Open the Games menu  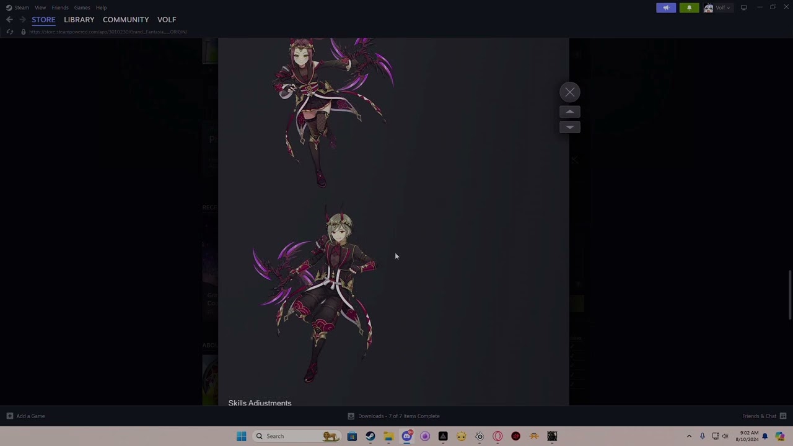click(x=82, y=7)
